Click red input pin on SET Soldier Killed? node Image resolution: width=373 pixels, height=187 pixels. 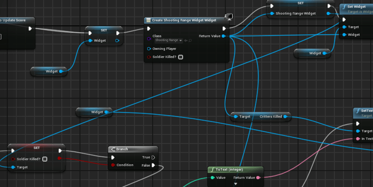coord(13,159)
